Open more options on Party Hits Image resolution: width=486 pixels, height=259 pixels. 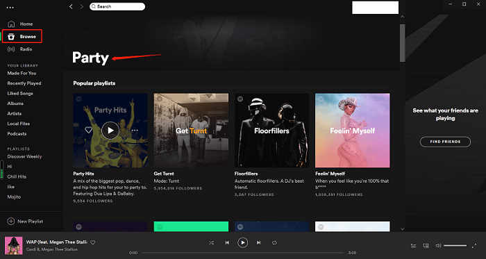[135, 131]
